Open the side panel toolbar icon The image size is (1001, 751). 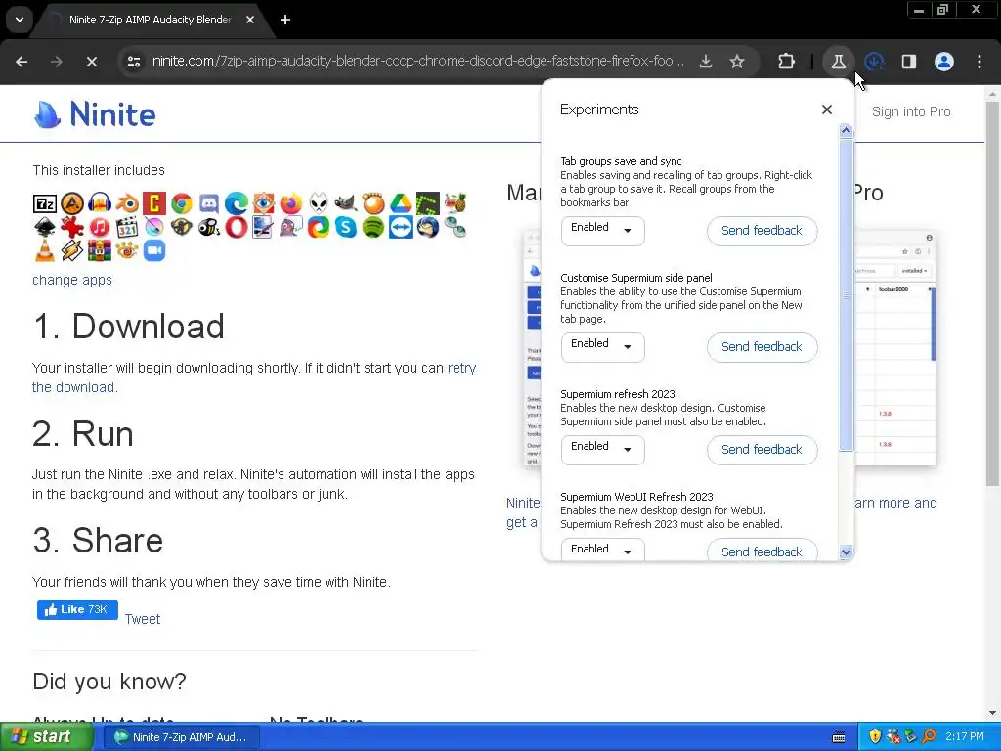pos(909,62)
